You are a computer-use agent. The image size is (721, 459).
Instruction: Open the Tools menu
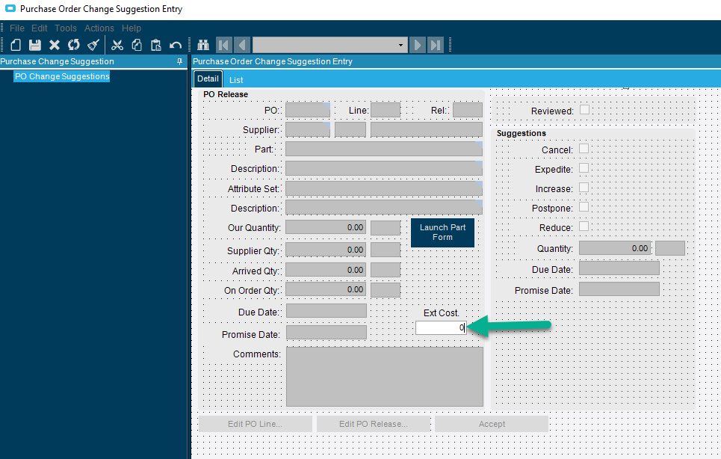66,28
